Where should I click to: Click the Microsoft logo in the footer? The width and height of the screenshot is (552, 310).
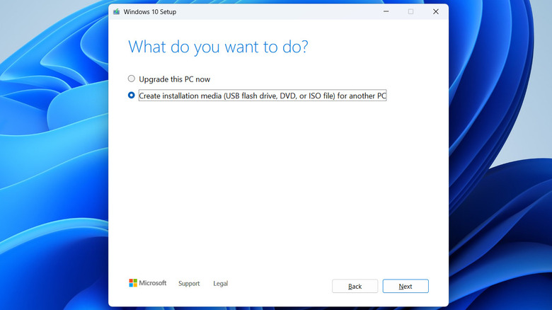tap(147, 283)
